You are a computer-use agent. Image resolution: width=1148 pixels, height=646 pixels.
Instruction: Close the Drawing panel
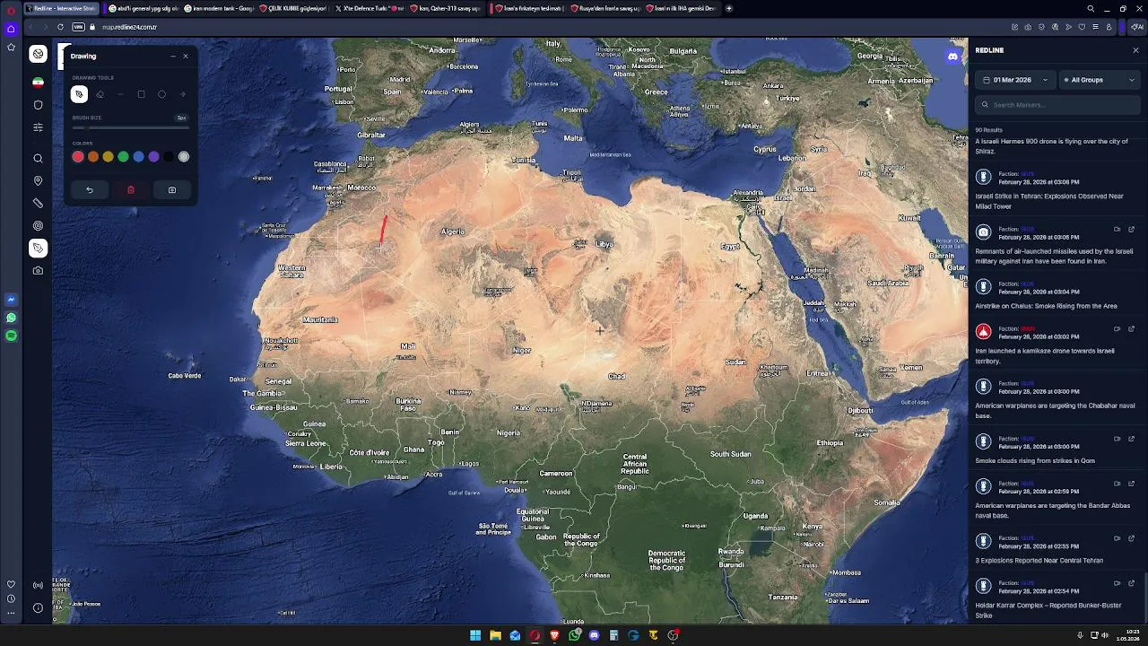coord(186,57)
